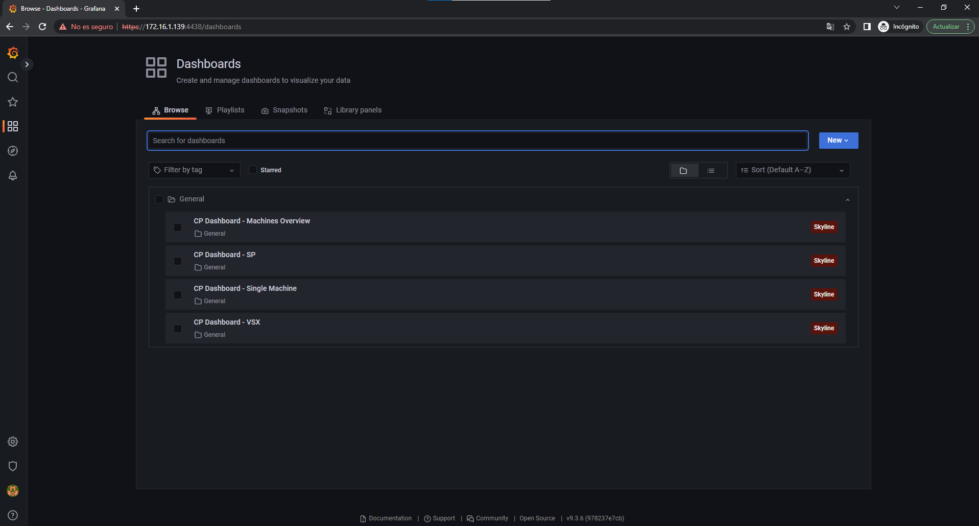This screenshot has width=979, height=526.
Task: Open the Sort (Default A–Z) dropdown
Action: click(793, 170)
